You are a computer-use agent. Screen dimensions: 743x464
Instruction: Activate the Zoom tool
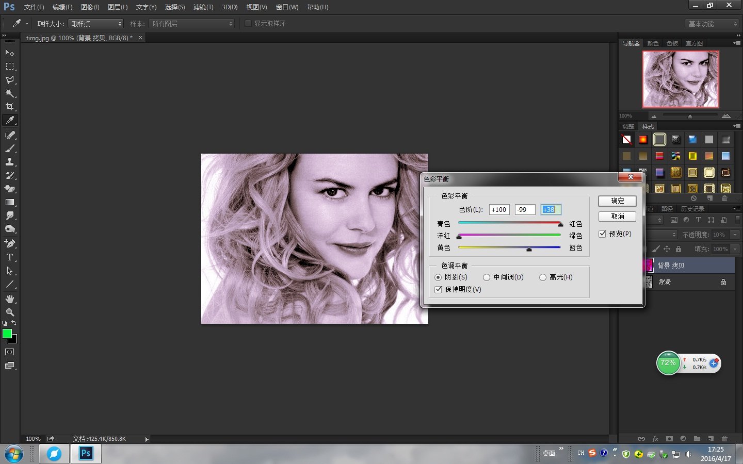(x=10, y=312)
